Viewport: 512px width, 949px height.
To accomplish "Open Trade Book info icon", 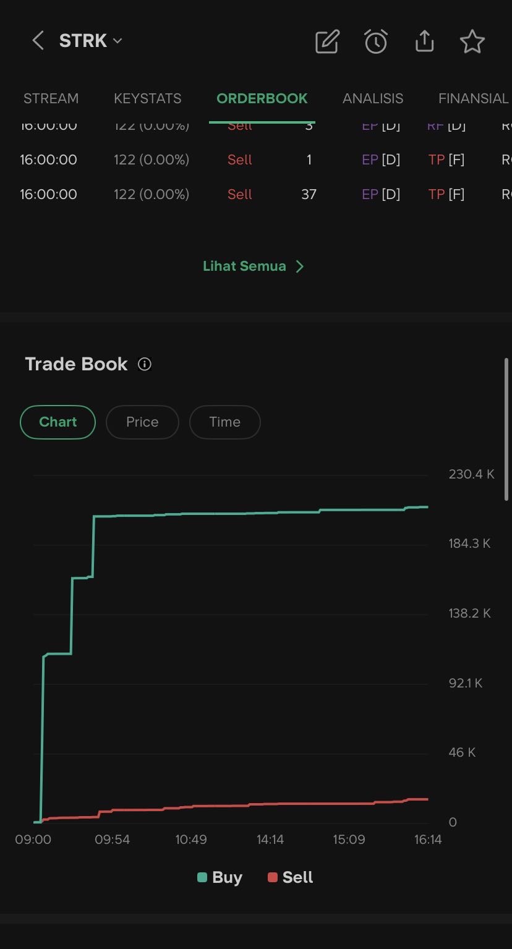I will point(145,364).
